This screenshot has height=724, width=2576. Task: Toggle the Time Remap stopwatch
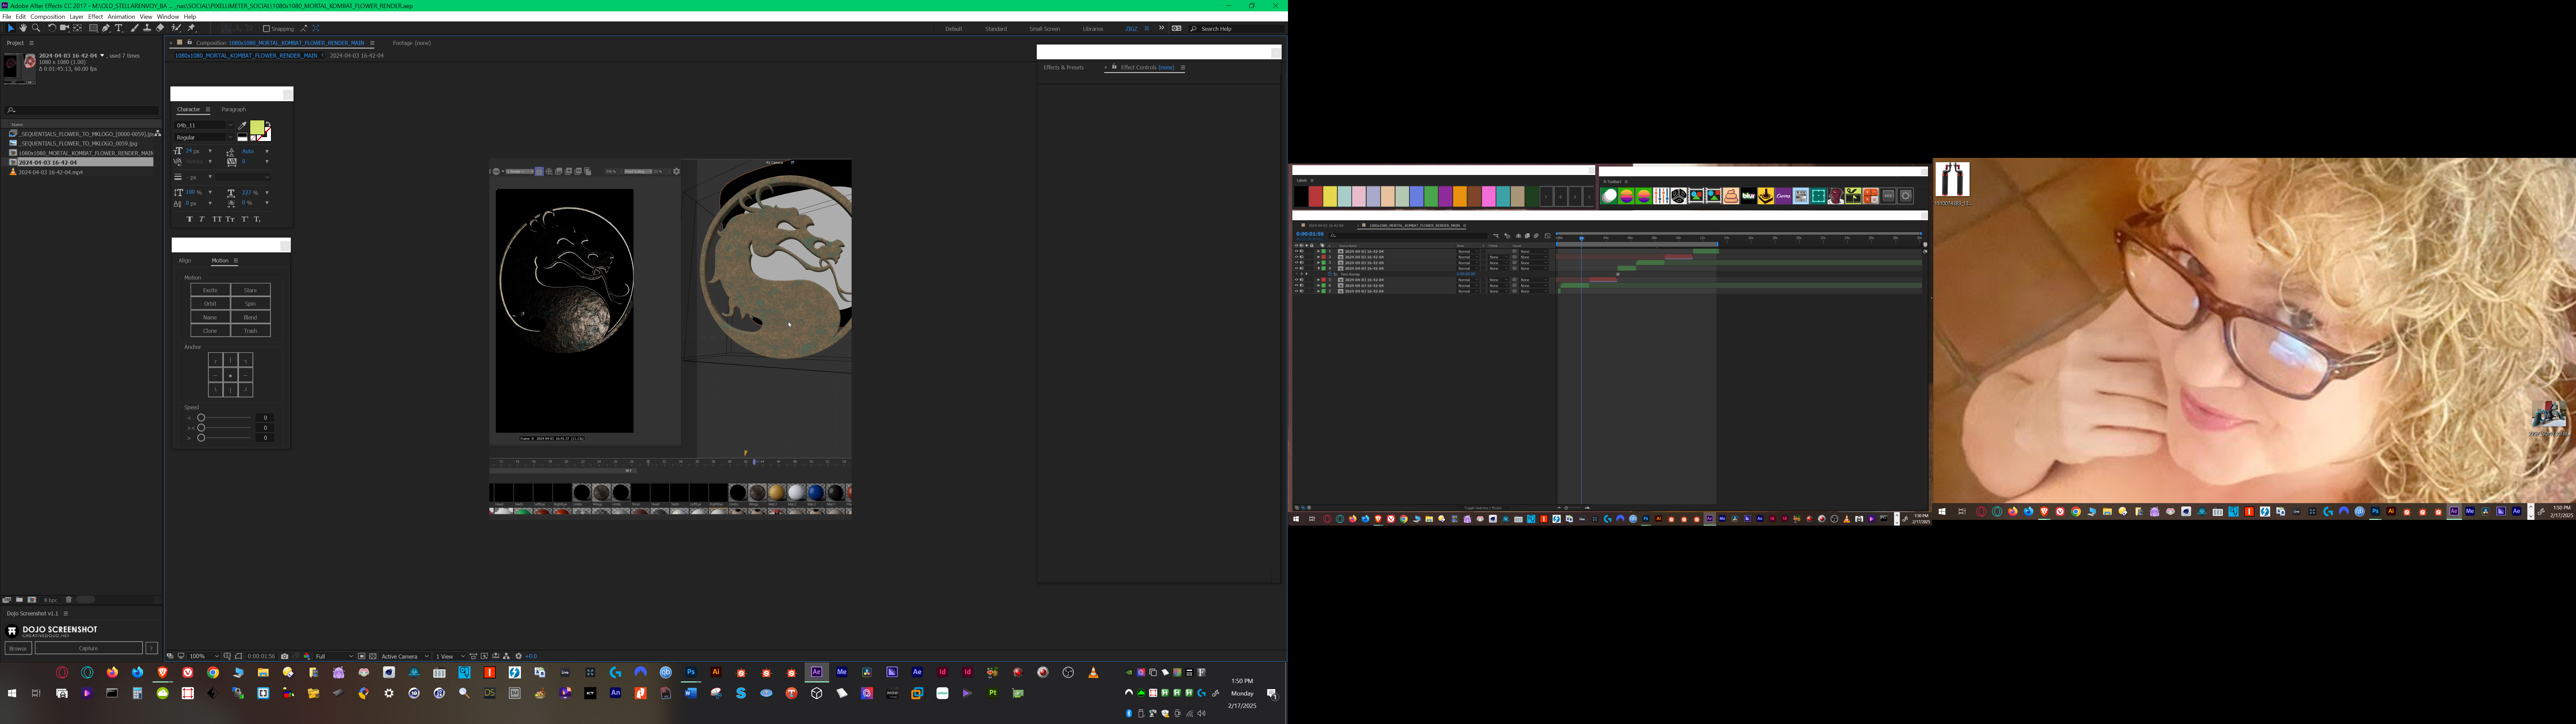pos(1330,274)
